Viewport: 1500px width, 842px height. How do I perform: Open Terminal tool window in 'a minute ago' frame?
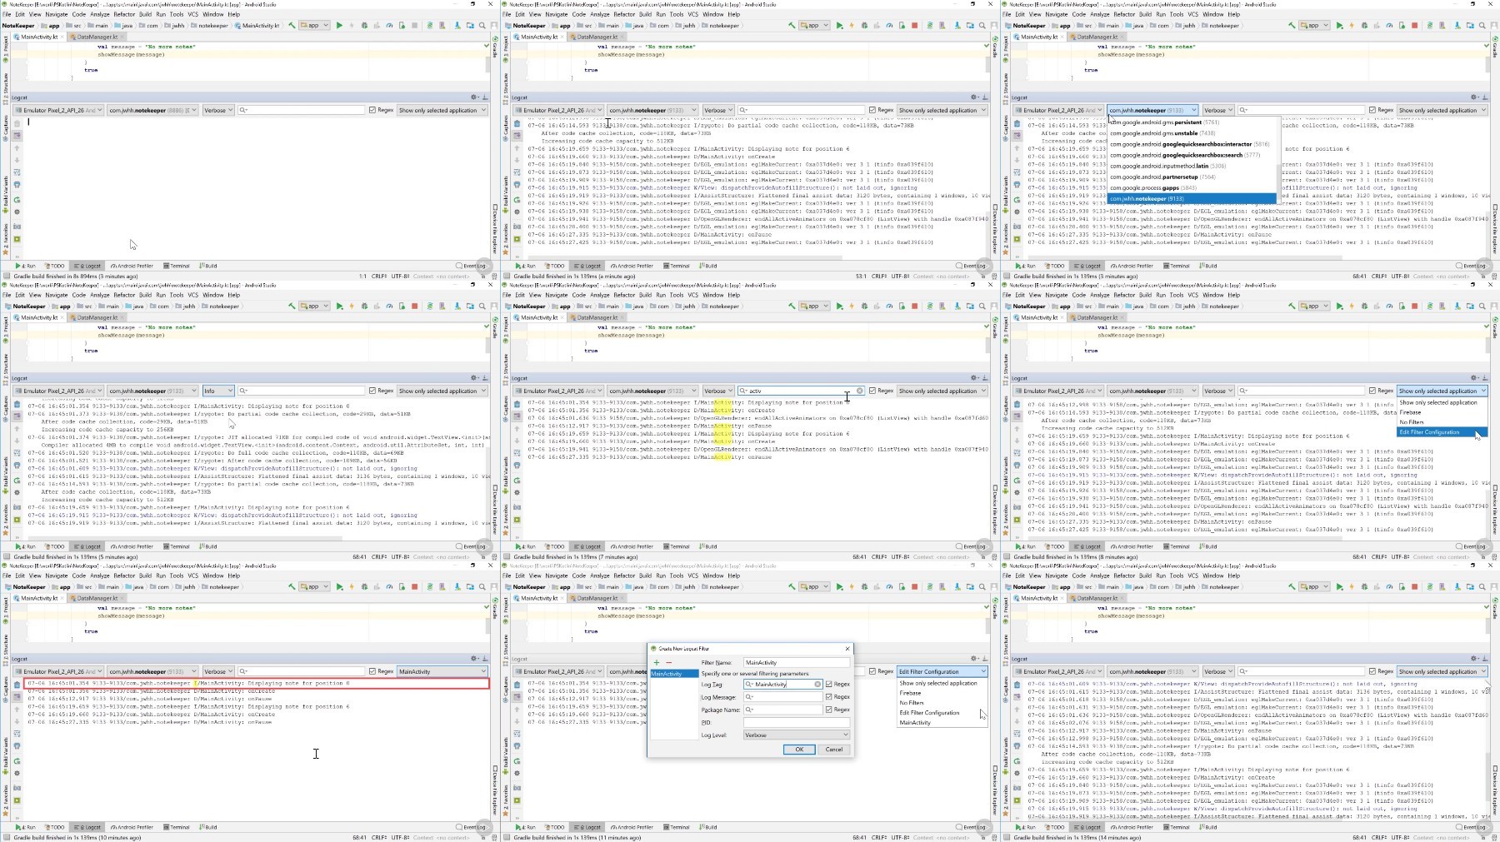click(677, 267)
